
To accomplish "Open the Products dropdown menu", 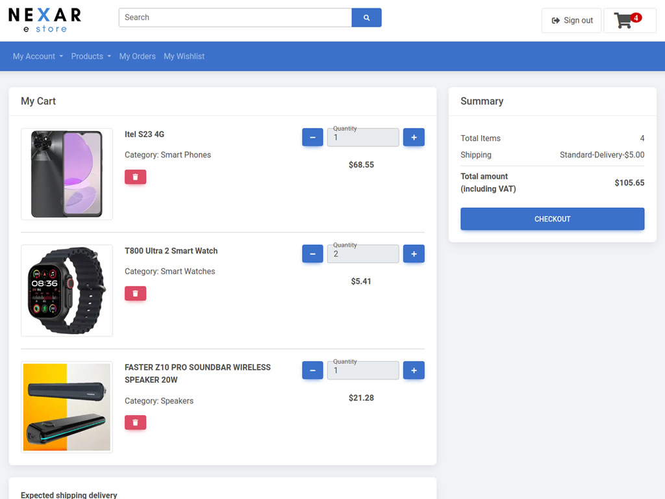I will coord(91,57).
